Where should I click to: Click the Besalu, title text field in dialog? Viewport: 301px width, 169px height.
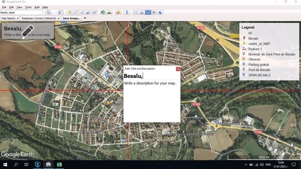coord(151,76)
